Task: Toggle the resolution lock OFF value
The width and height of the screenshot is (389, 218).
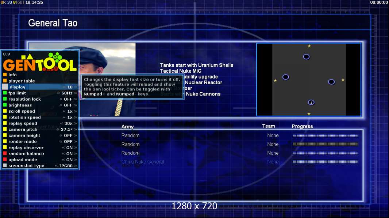Action: pos(68,99)
